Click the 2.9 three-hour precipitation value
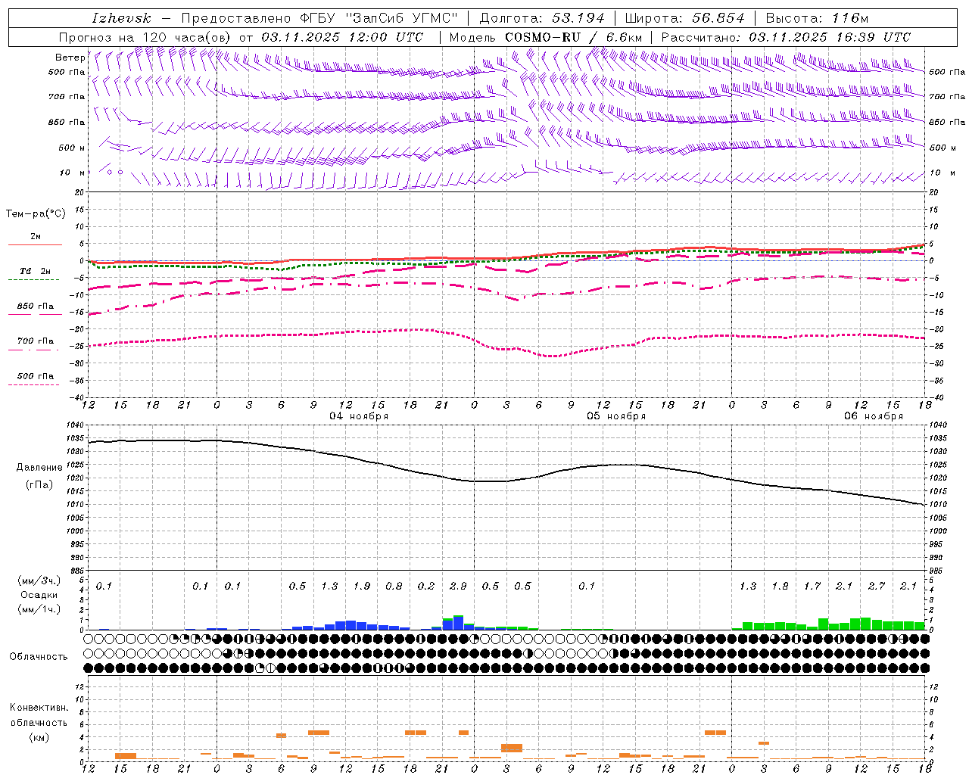This screenshot has width=969, height=775. click(x=458, y=586)
